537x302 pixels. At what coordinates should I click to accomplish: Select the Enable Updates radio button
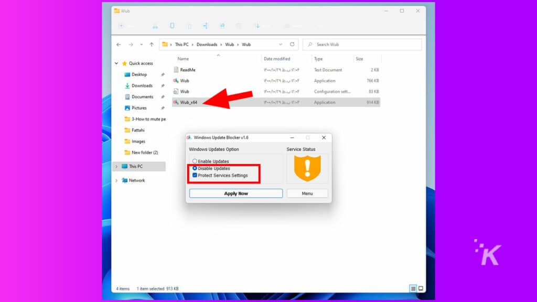(195, 161)
